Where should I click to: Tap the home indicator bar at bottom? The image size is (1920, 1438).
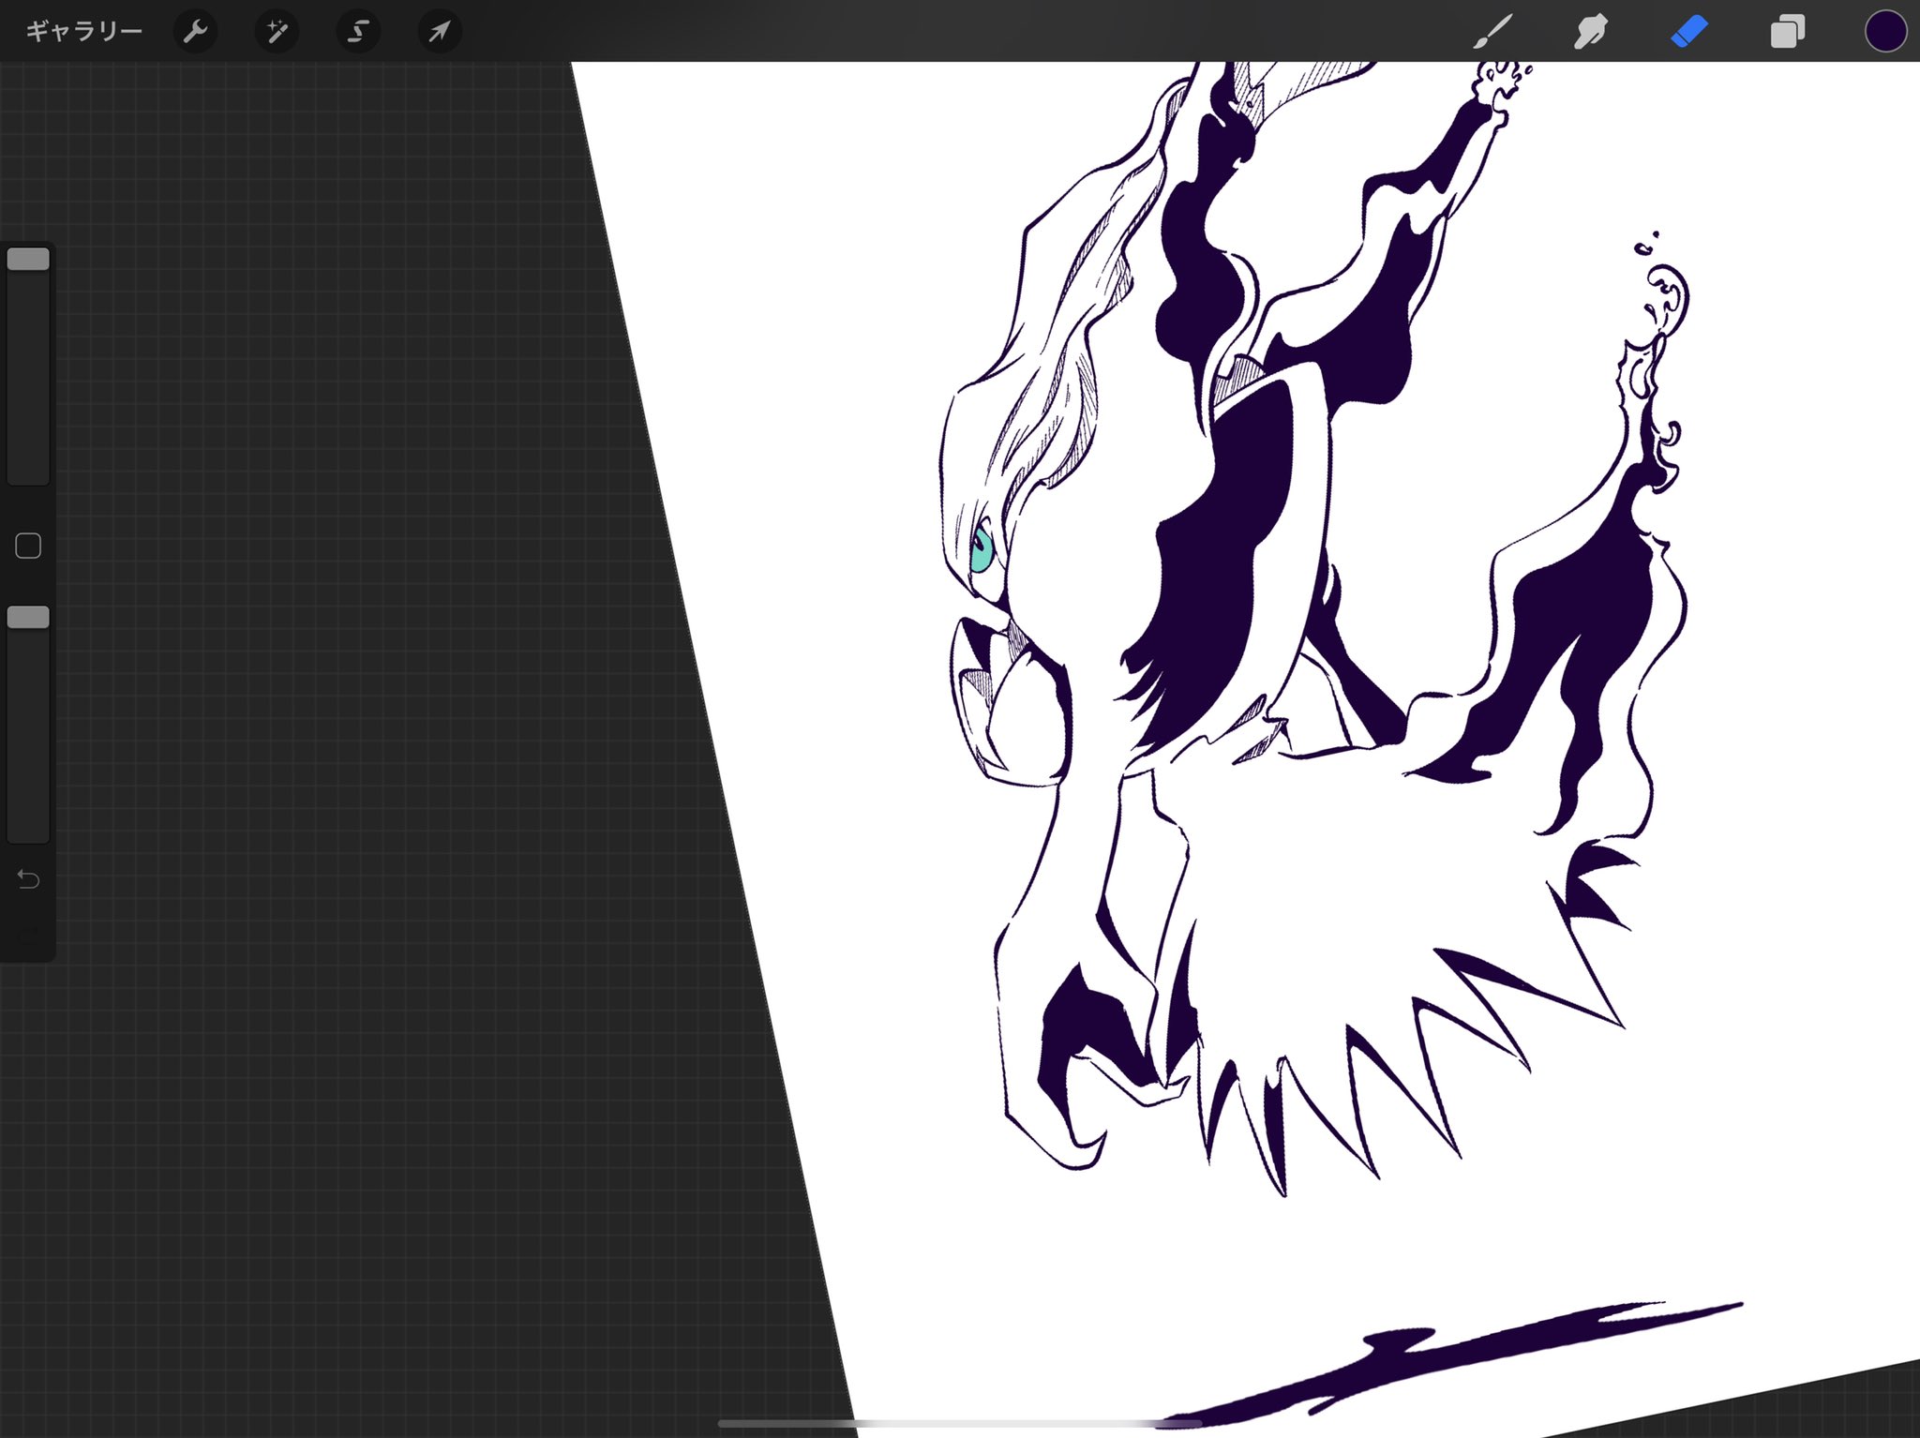click(x=959, y=1424)
